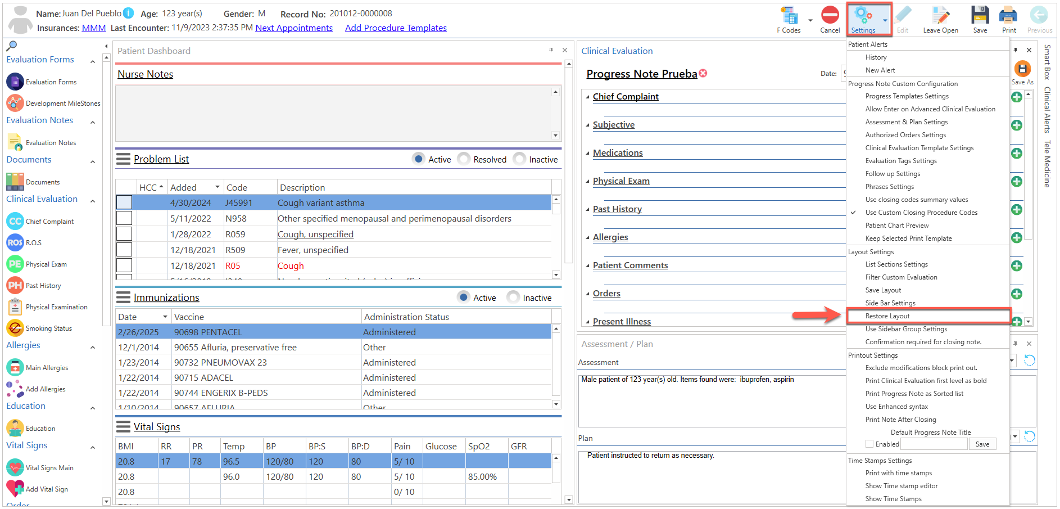Screen dimensions: 1060x509
Task: Click the Save As orange icon
Action: pos(1022,69)
